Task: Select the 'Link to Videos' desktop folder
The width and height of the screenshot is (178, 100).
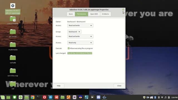Action: point(13,20)
